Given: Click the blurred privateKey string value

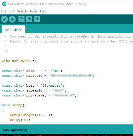Looking at the screenshot, I should pos(64,95).
